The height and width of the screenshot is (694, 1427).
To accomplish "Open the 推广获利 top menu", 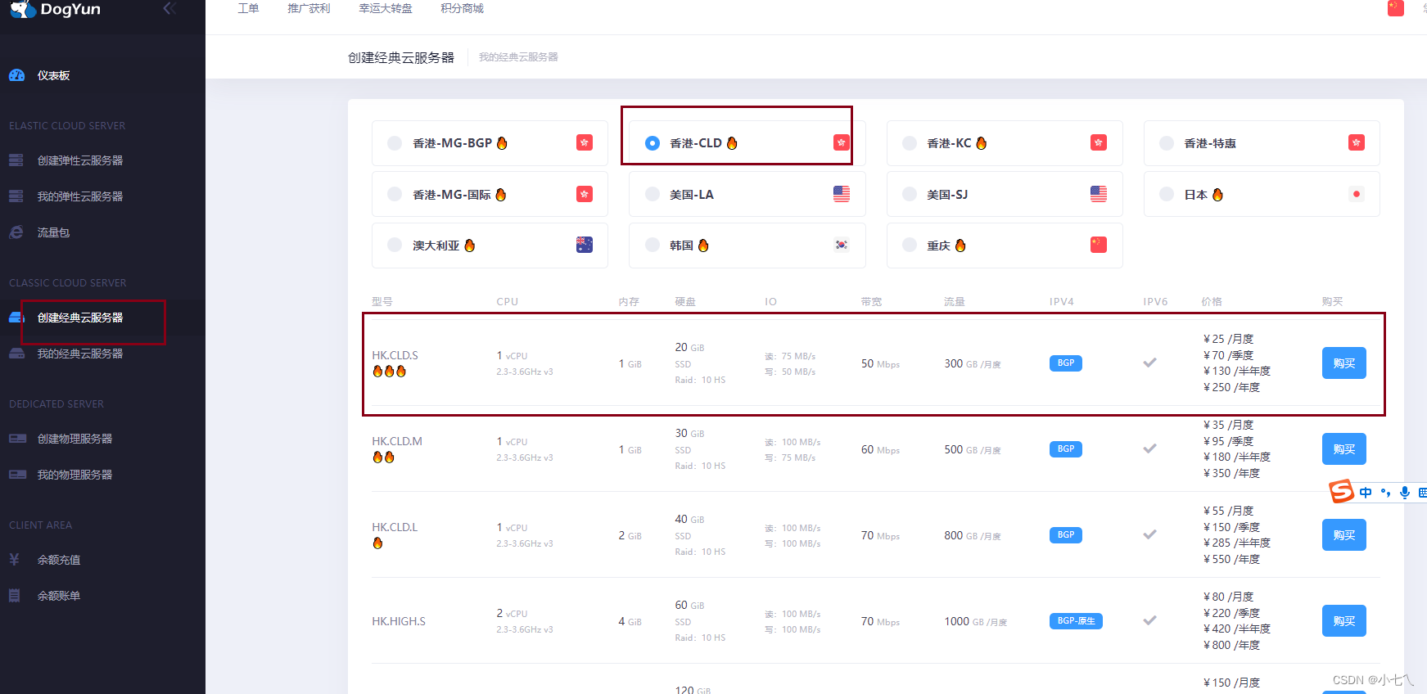I will (309, 8).
